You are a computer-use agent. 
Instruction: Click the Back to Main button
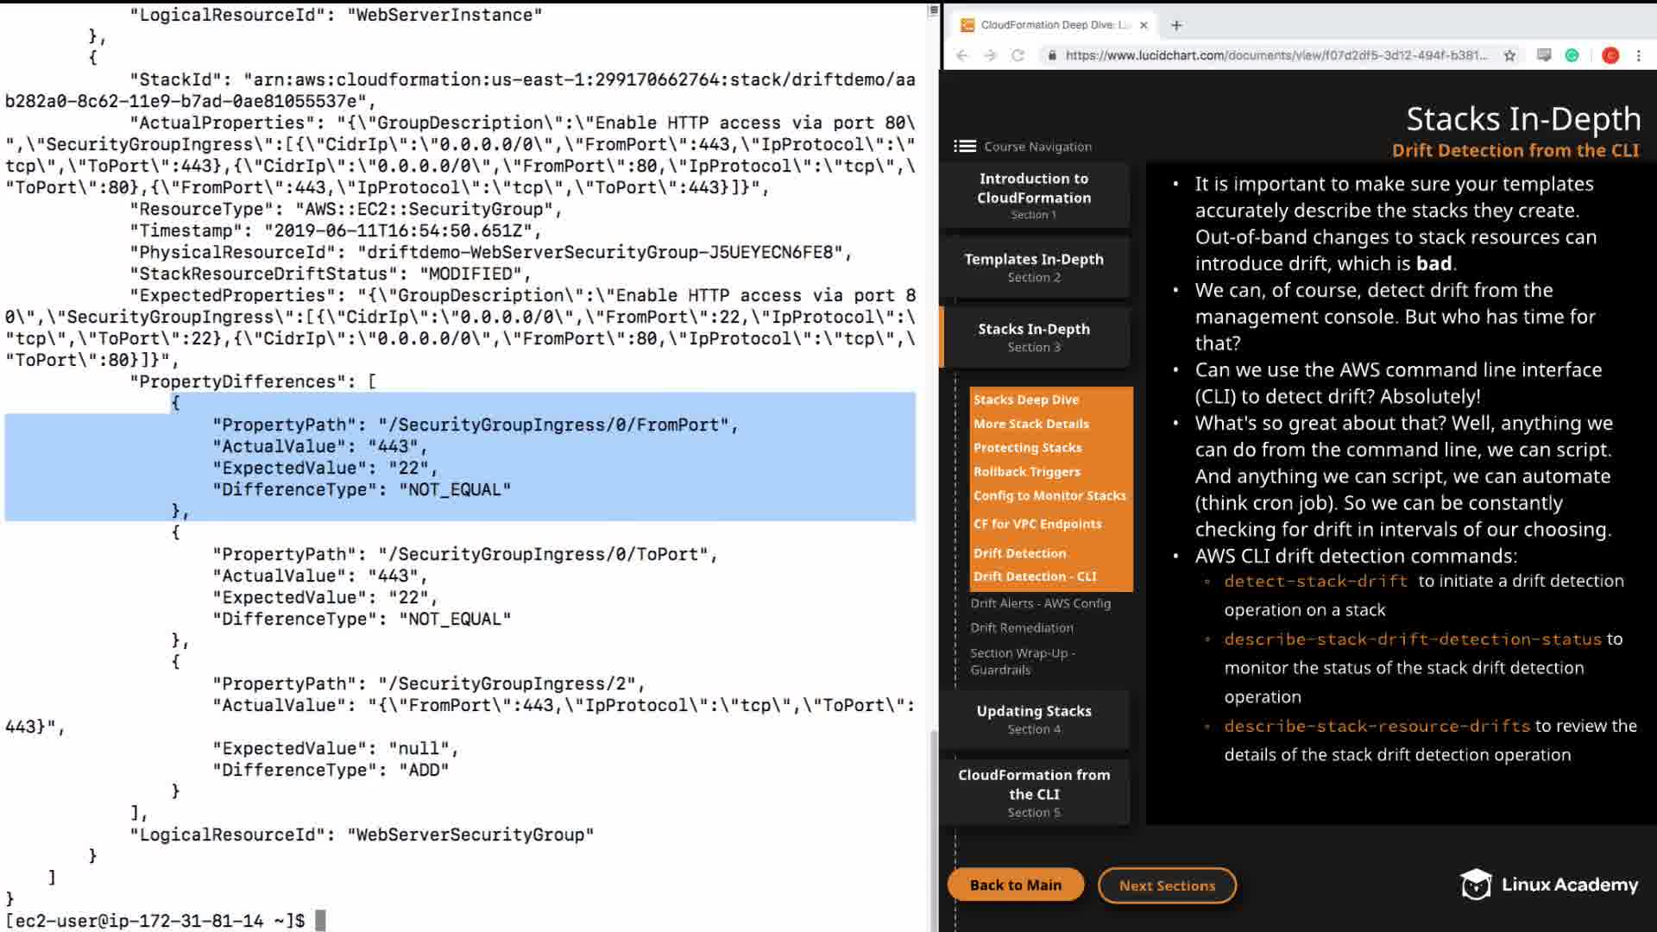pyautogui.click(x=1015, y=885)
